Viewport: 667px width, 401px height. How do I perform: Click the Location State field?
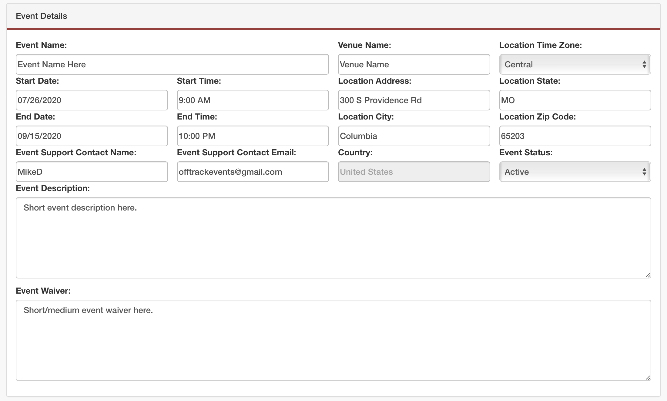coord(575,100)
